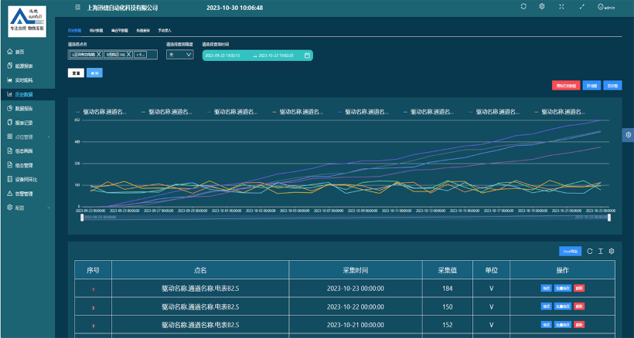634x338 pixels.
Task: Click 修改 for the 2023-10-23 row
Action: point(547,289)
